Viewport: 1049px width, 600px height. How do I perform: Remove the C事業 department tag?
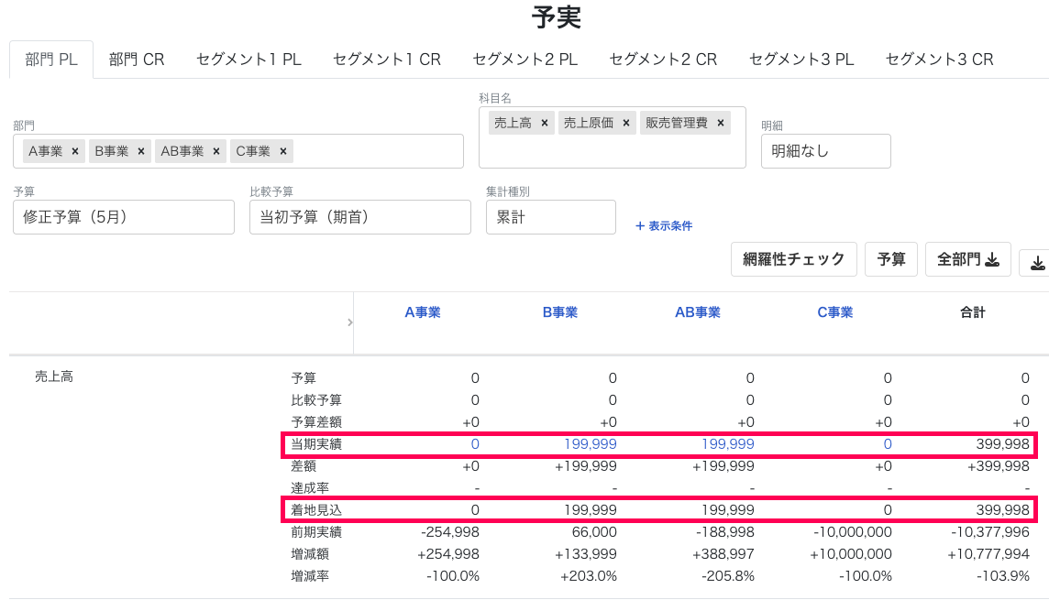point(283,152)
